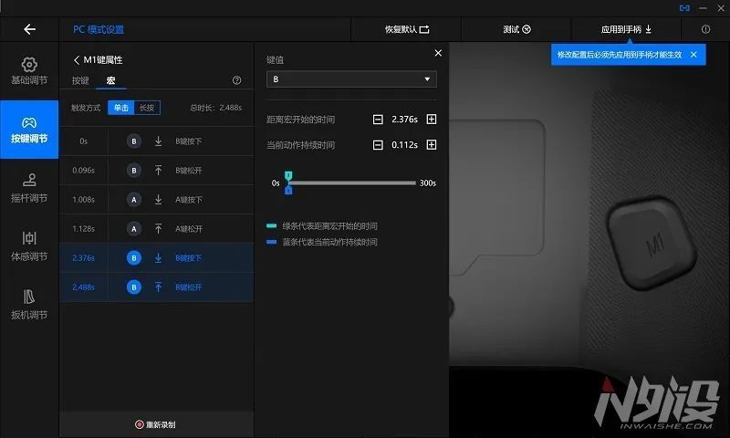Viewport: 730px width, 438px height.
Task: Click B button icon in 2.488s row
Action: tap(134, 287)
